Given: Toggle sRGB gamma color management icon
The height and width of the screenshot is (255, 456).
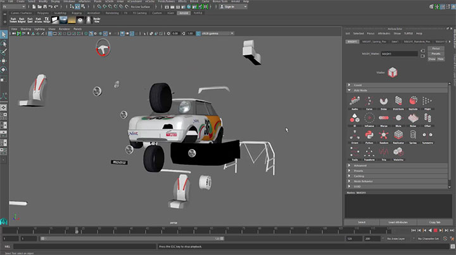Looking at the screenshot, I should (198, 33).
